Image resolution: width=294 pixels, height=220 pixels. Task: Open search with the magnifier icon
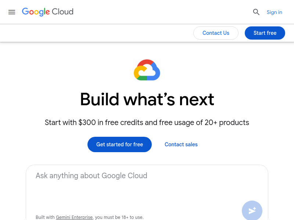[x=256, y=12]
